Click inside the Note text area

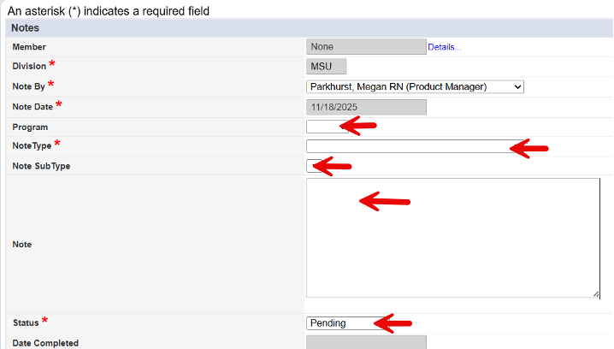453,238
